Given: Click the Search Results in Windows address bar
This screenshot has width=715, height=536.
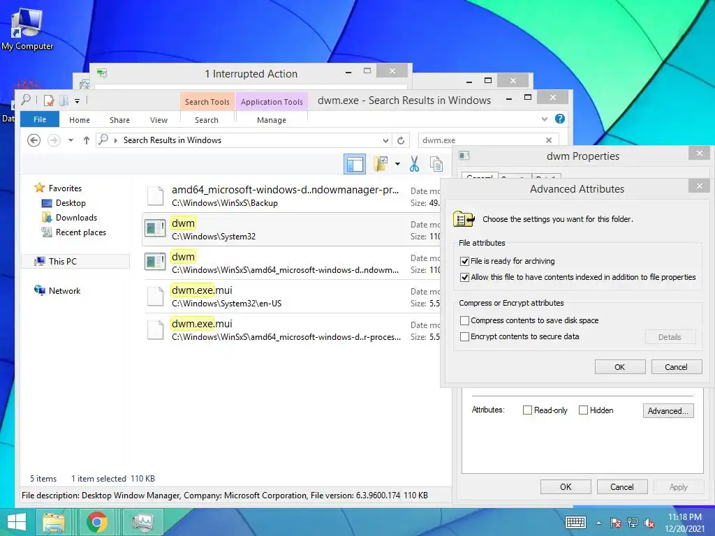Looking at the screenshot, I should pyautogui.click(x=244, y=140).
